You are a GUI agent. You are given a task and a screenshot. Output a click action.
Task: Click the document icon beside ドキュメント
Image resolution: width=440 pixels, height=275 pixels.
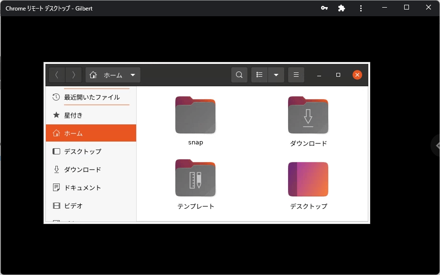point(56,187)
